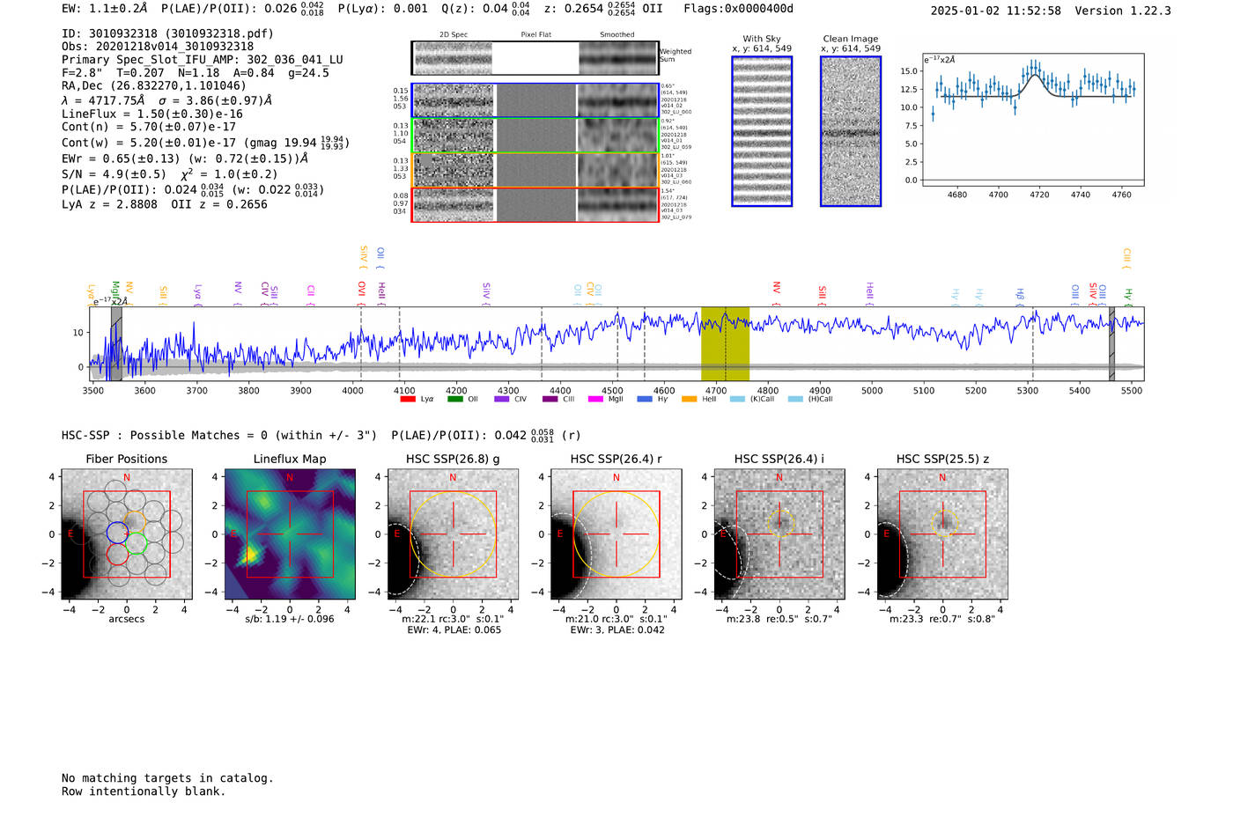Select the magenta MgII legend swatch

coord(595,399)
